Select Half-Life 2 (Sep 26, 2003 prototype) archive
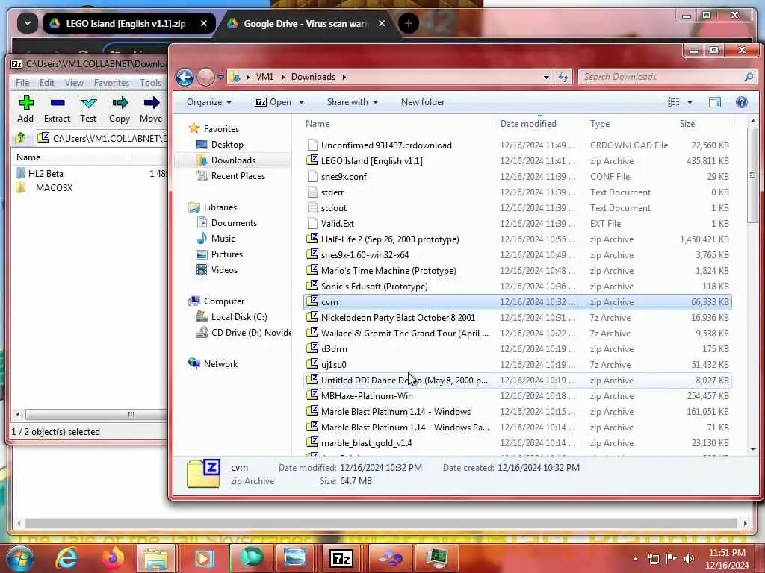This screenshot has width=765, height=573. pos(517,239)
